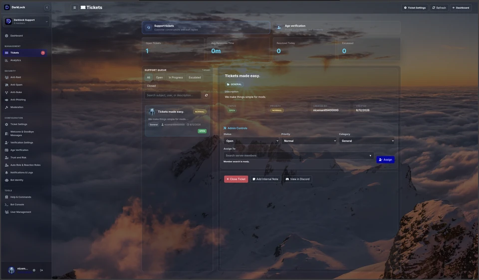Open Anti-Phishing security page
Viewport: 479px width, 280px height.
click(x=18, y=100)
